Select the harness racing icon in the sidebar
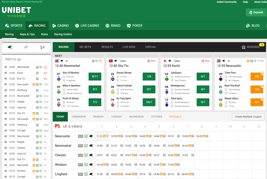267x179 pixels. pyautogui.click(x=42, y=47)
